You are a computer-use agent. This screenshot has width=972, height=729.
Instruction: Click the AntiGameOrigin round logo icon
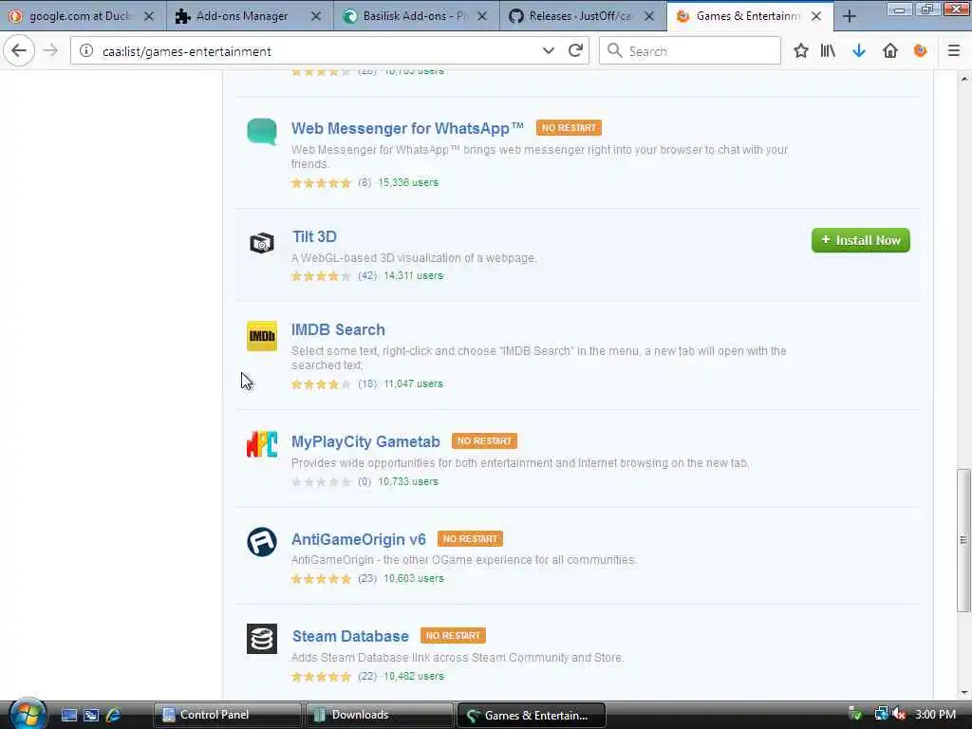click(x=262, y=542)
